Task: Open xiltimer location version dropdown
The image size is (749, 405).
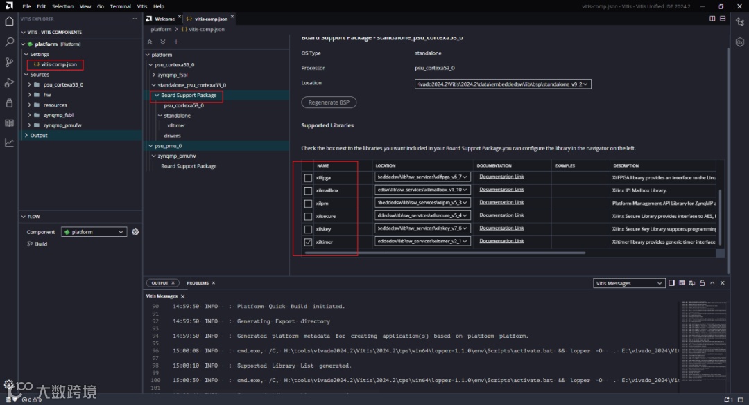Action: click(423, 241)
